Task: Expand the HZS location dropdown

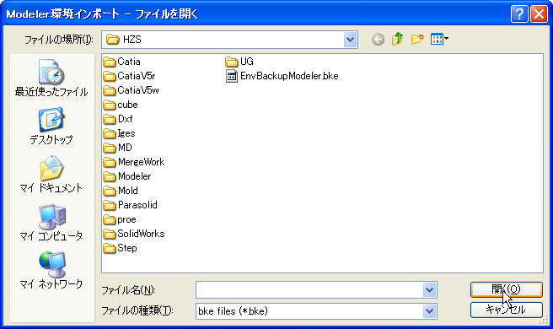Action: [350, 40]
